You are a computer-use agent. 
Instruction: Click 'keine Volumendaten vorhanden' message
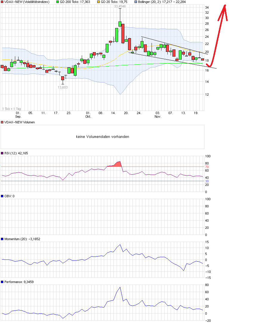[x=103, y=136]
